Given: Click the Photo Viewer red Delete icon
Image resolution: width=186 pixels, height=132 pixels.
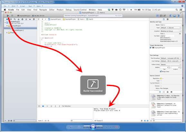Looking at the screenshot, I should 116,127.
